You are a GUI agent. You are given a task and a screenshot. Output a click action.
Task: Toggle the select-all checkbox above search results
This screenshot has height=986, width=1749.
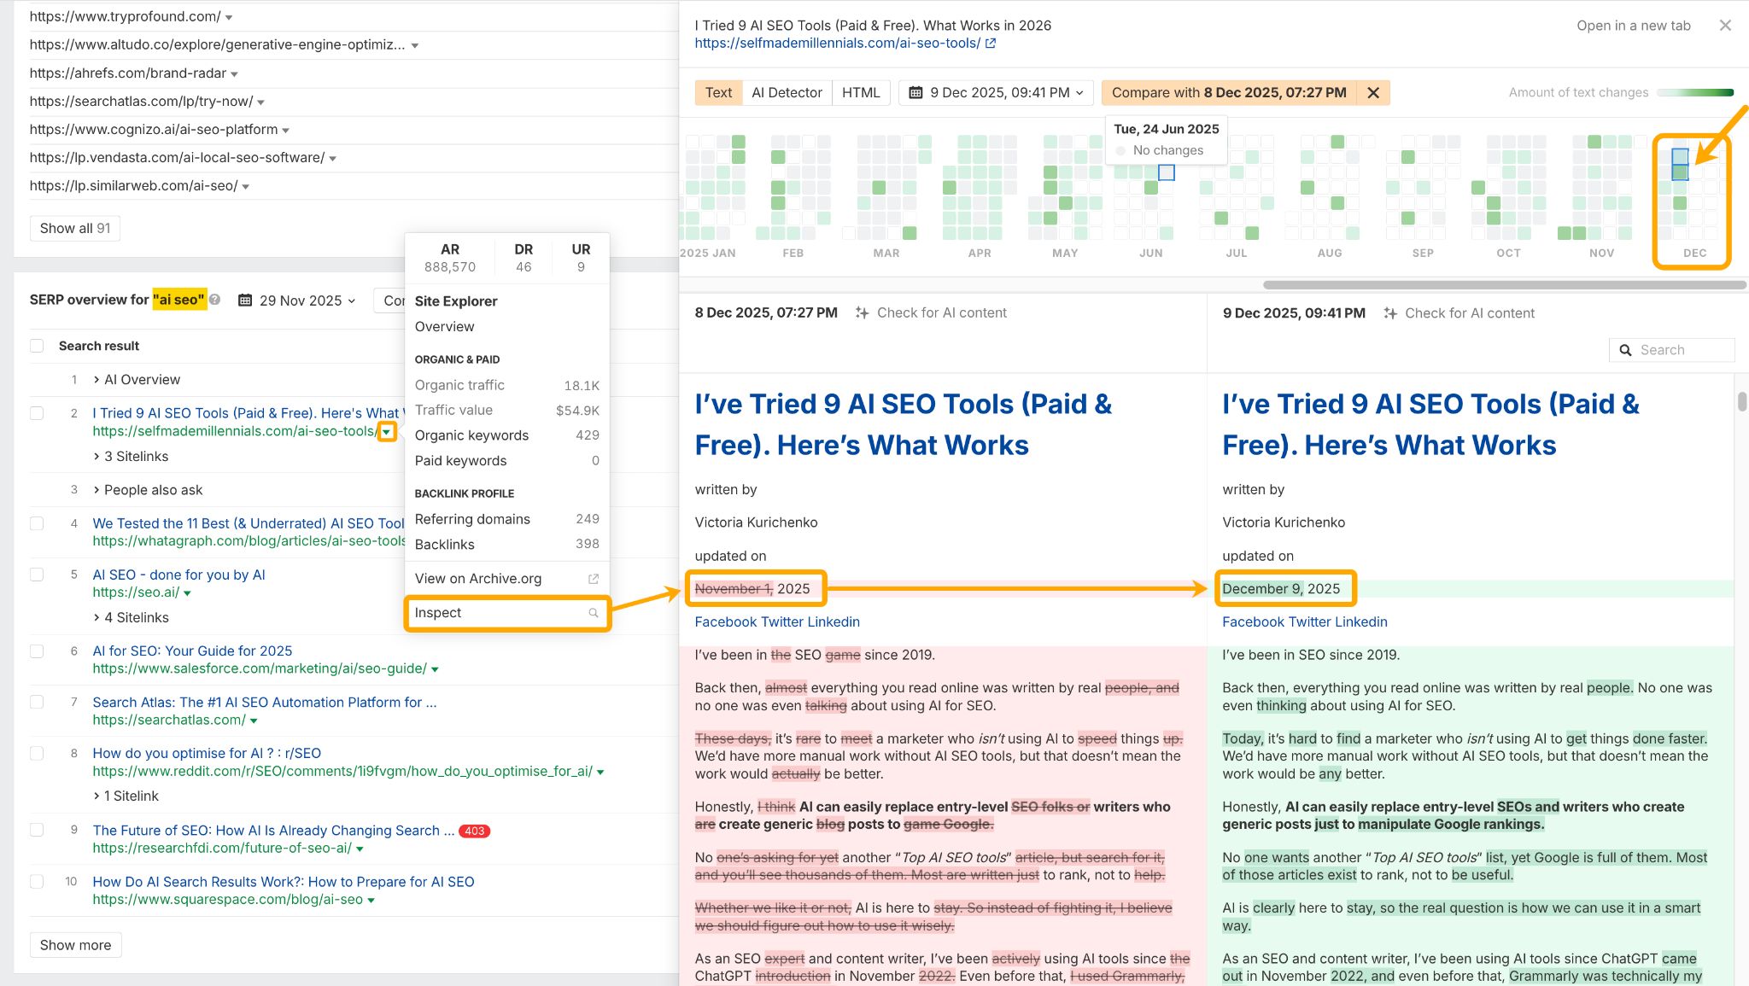coord(37,345)
